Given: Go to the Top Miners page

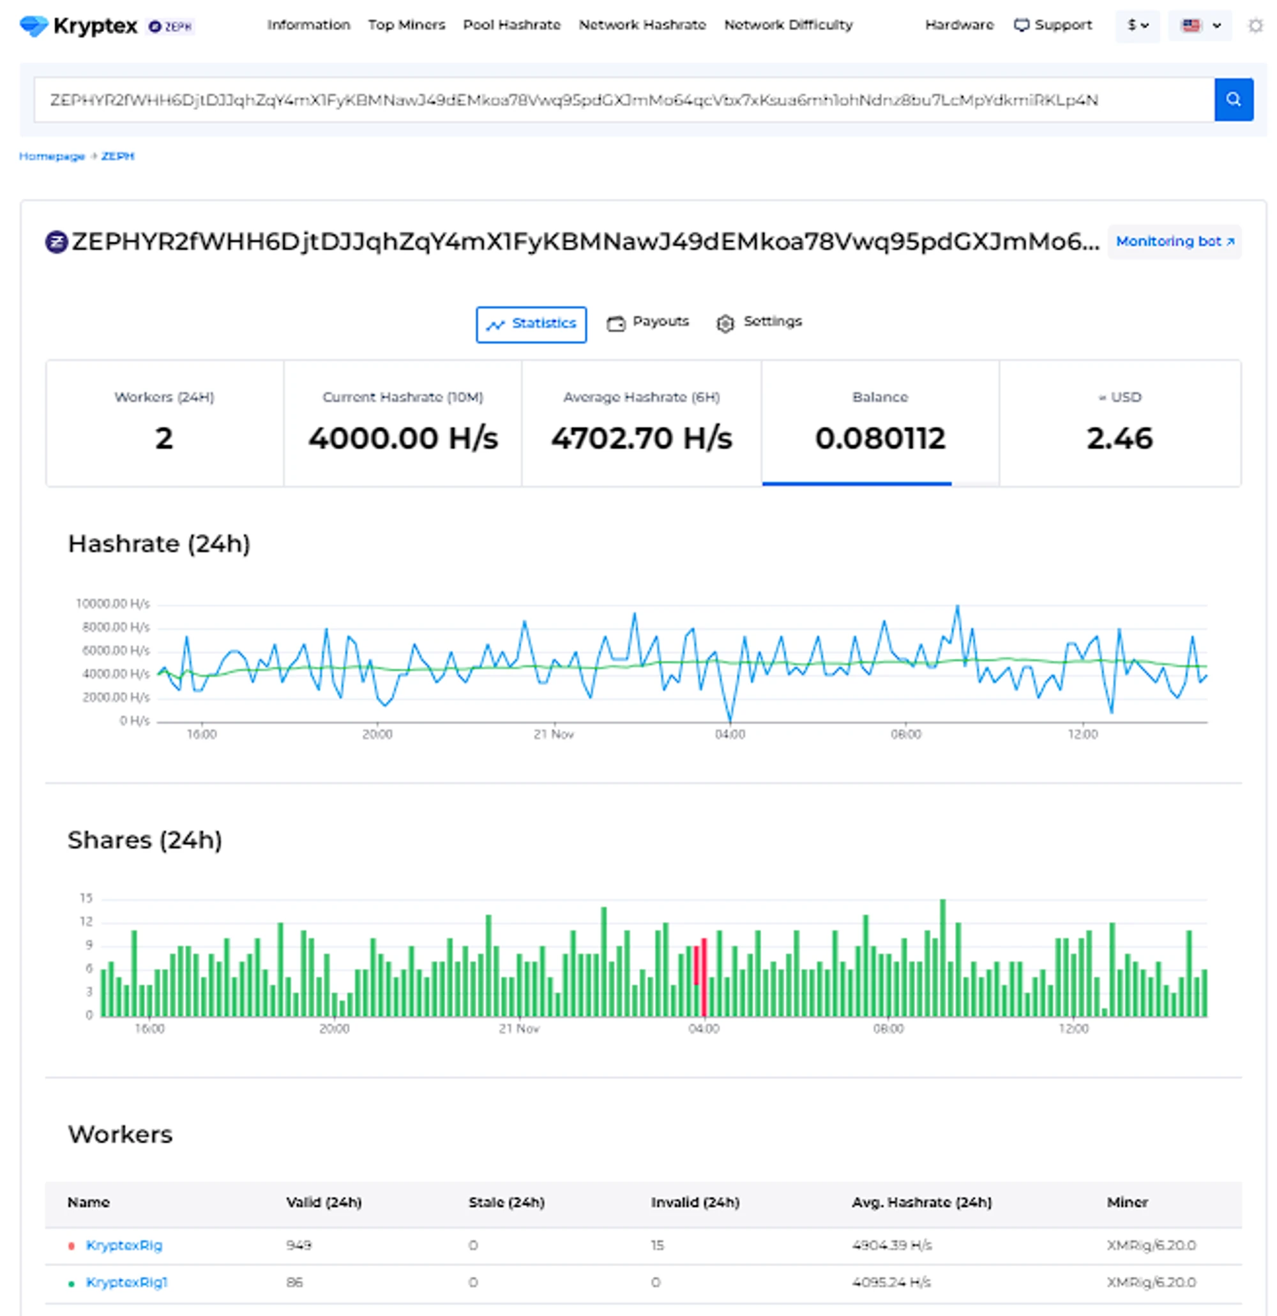Looking at the screenshot, I should 406,25.
